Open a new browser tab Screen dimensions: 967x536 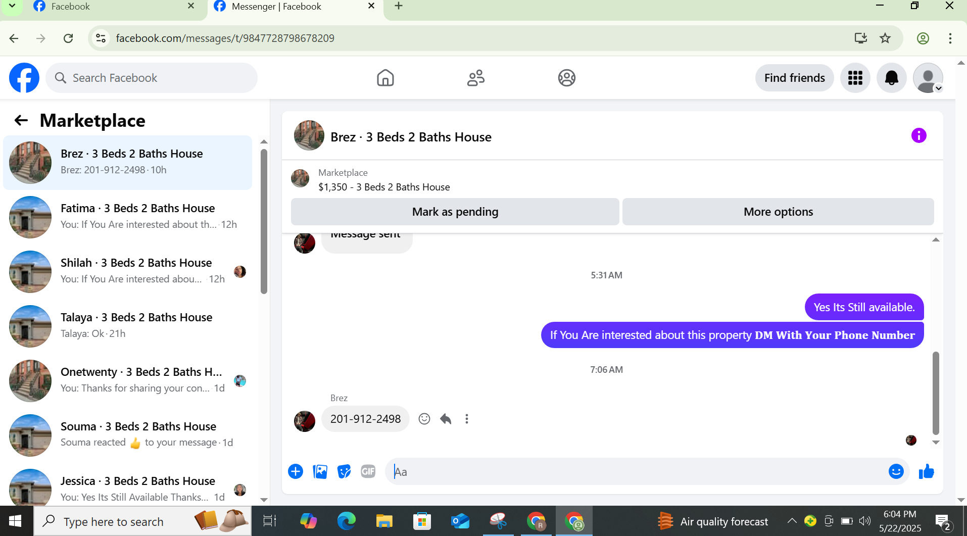pos(399,6)
